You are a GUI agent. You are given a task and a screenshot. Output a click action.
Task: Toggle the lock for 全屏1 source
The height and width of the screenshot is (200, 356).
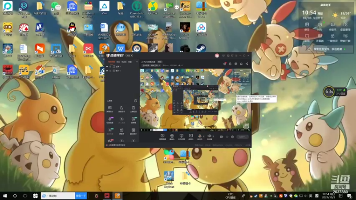pos(110,67)
